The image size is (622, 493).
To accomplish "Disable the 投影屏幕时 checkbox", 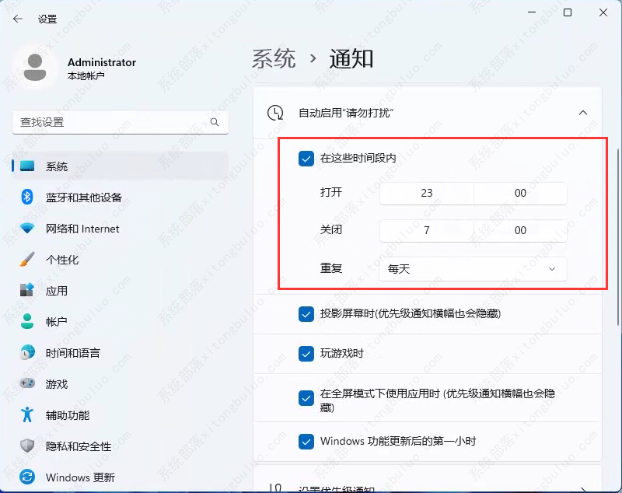I will pos(306,314).
